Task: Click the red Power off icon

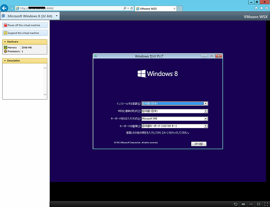Action: pos(5,25)
